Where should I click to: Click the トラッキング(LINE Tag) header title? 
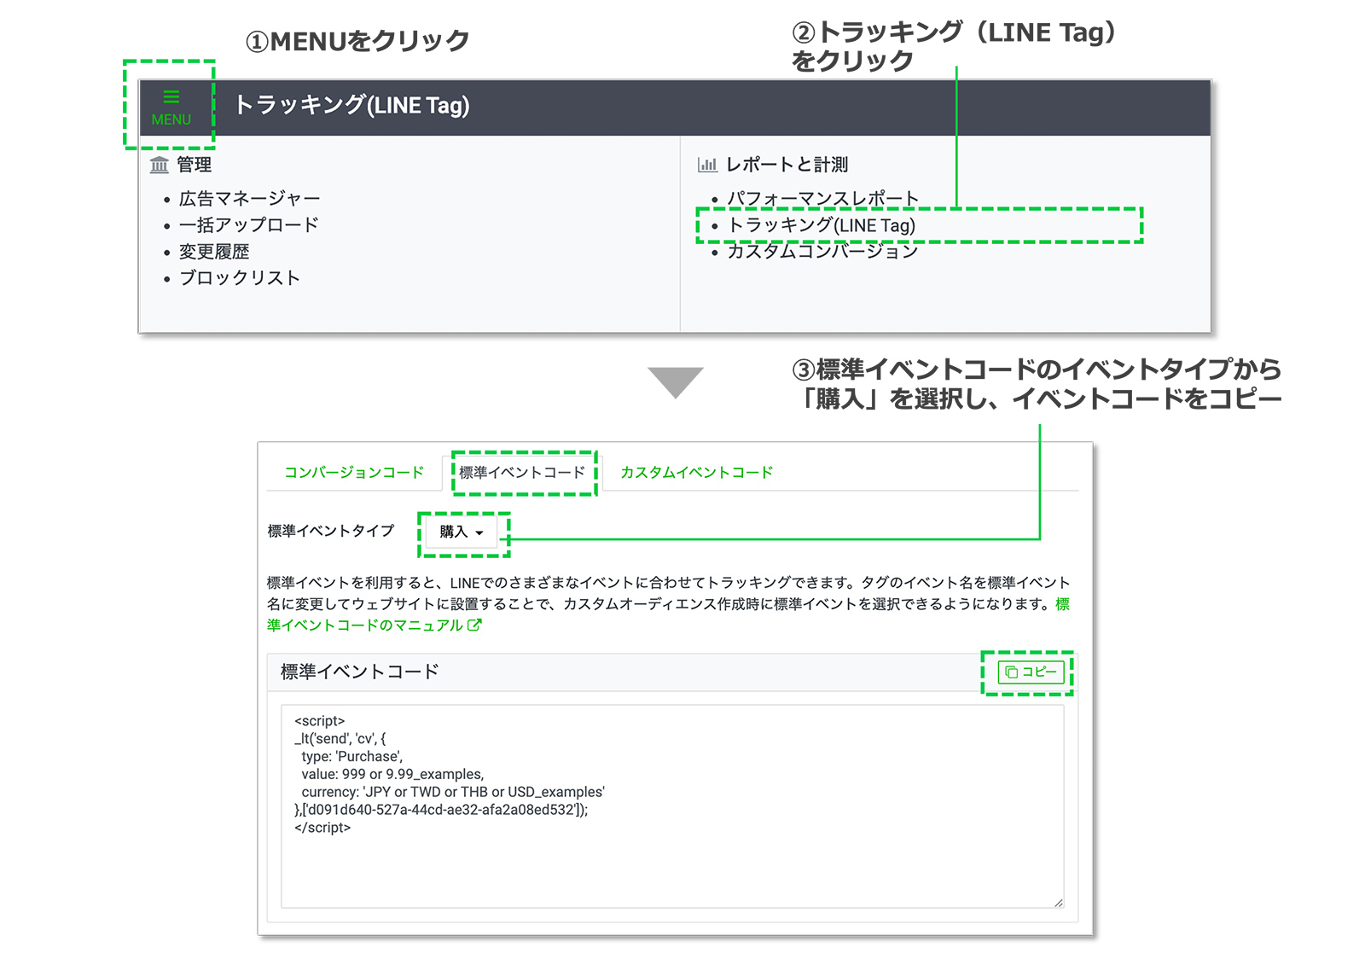click(x=351, y=105)
